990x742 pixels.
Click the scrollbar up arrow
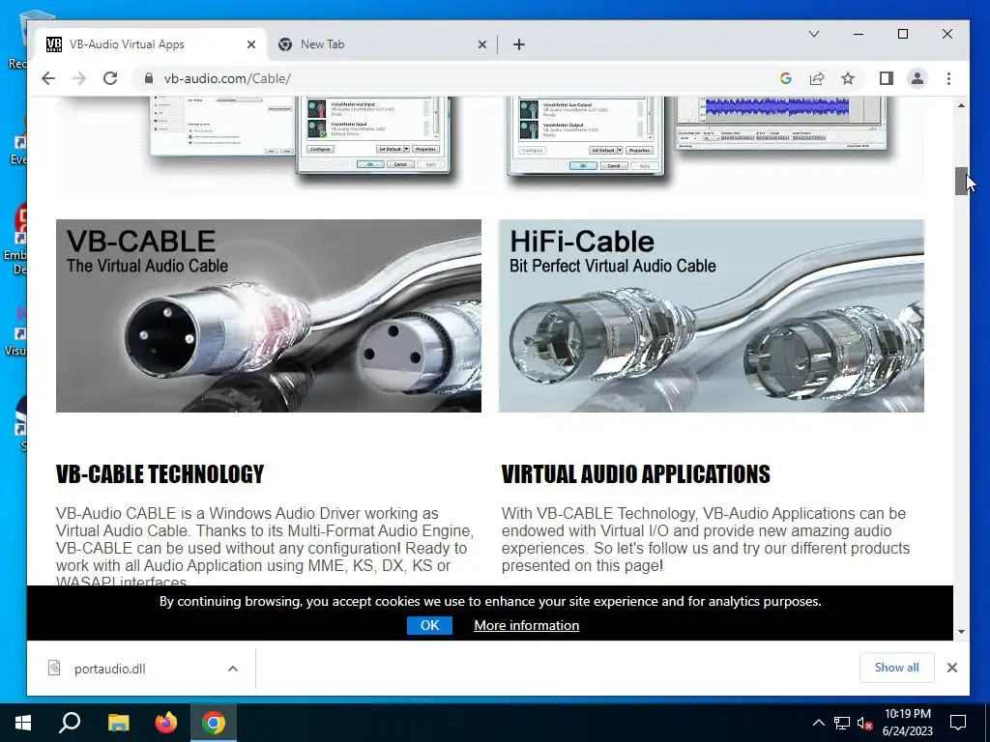click(x=961, y=105)
